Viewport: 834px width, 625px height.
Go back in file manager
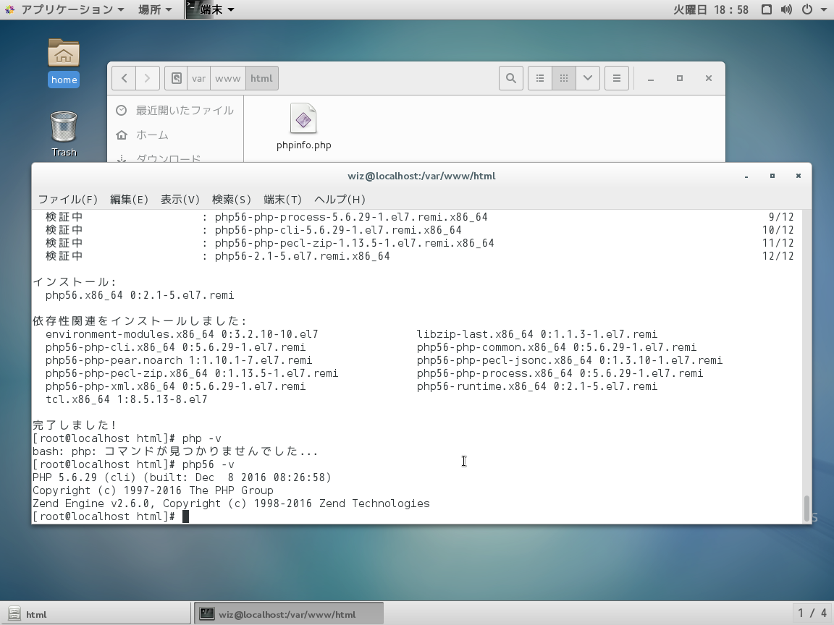pyautogui.click(x=124, y=78)
